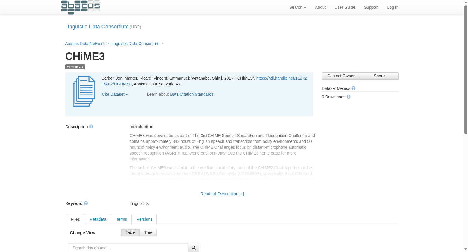This screenshot has width=468, height=252.
Task: Open the Support menu item
Action: pyautogui.click(x=371, y=7)
